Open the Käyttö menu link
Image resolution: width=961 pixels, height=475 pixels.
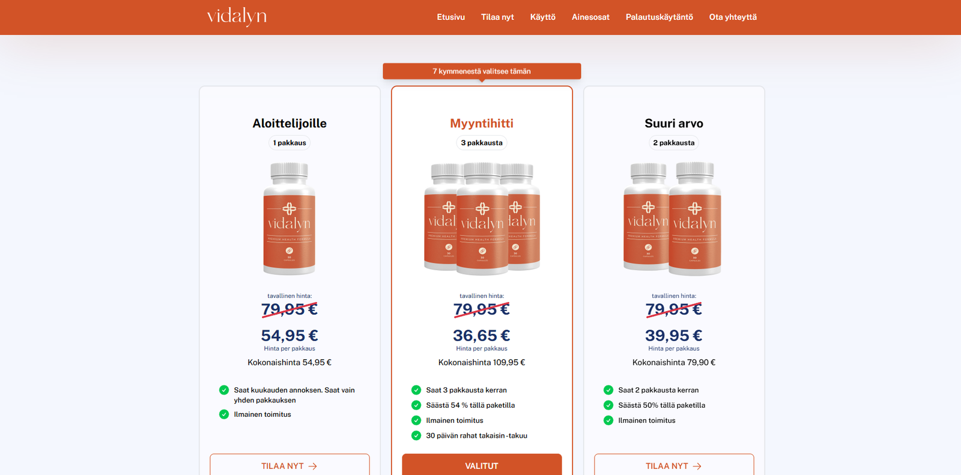(542, 17)
